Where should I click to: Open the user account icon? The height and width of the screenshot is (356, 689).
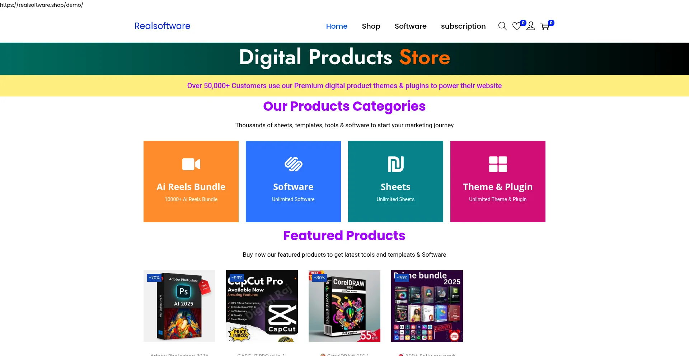pyautogui.click(x=531, y=26)
